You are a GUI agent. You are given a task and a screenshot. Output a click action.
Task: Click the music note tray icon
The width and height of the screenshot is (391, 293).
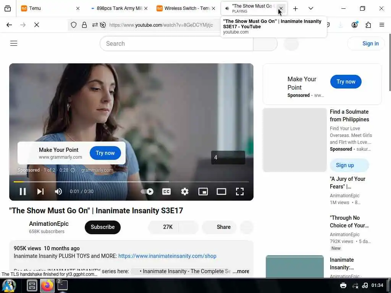coord(365,285)
